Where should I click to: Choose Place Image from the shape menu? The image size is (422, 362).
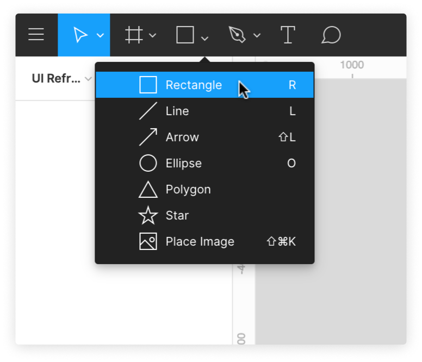[205, 241]
